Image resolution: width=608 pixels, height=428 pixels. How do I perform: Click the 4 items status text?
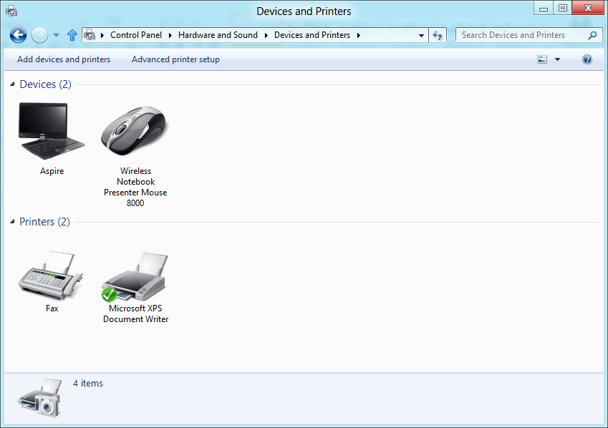point(88,383)
